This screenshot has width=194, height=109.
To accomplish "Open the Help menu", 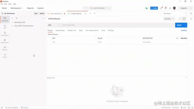I will tap(14, 4).
